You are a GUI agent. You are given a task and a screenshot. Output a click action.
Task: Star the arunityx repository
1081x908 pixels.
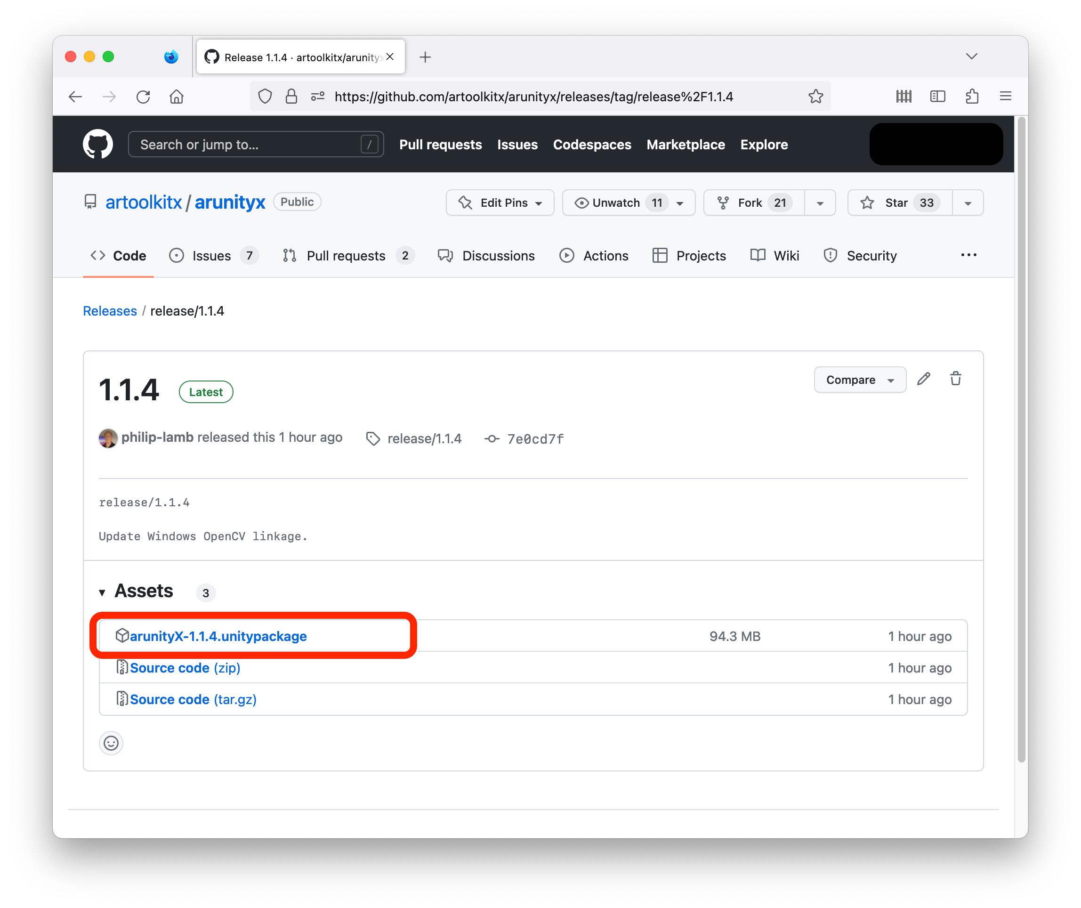900,203
